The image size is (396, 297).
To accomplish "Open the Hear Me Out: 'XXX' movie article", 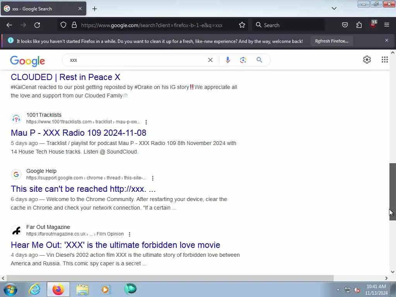I will (x=115, y=245).
